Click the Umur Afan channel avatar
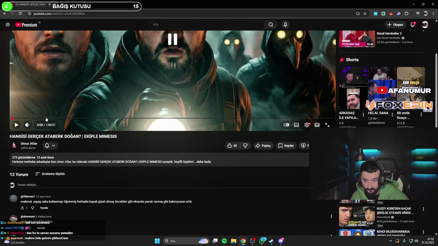The width and height of the screenshot is (438, 246). (x=14, y=146)
